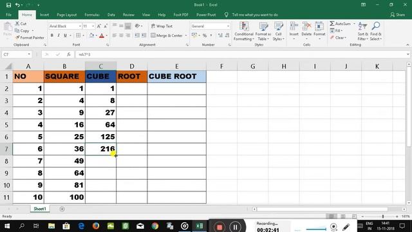Switch to Page Layout view in status bar
The height and width of the screenshot is (232, 412).
tap(343, 217)
